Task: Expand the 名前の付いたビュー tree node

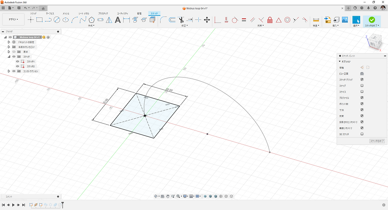Action: click(x=9, y=47)
